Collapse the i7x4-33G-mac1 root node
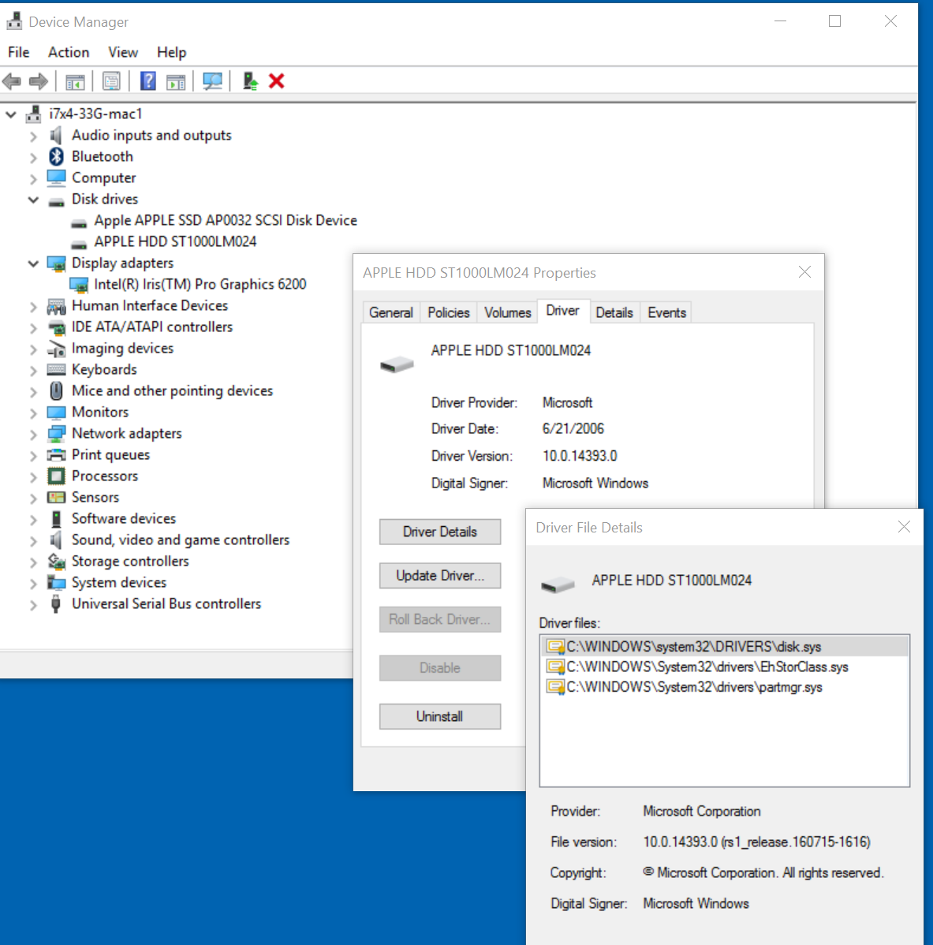The image size is (933, 945). pos(11,114)
